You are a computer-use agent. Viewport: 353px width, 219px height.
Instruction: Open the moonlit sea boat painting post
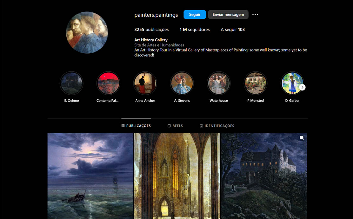pos(90,176)
